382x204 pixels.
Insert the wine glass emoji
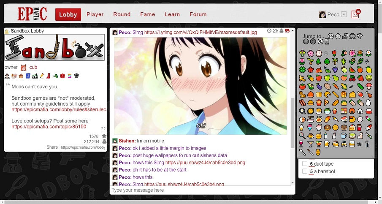click(x=302, y=144)
